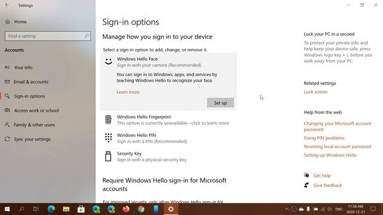This screenshot has height=215, width=383.
Task: Click the Security Key USB icon
Action: [108, 156]
